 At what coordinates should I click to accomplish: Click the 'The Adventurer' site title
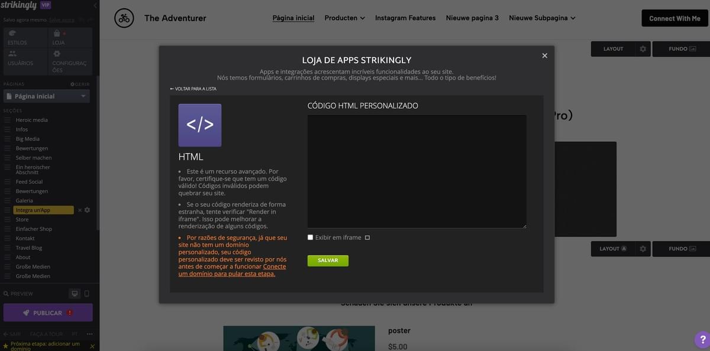pyautogui.click(x=175, y=18)
